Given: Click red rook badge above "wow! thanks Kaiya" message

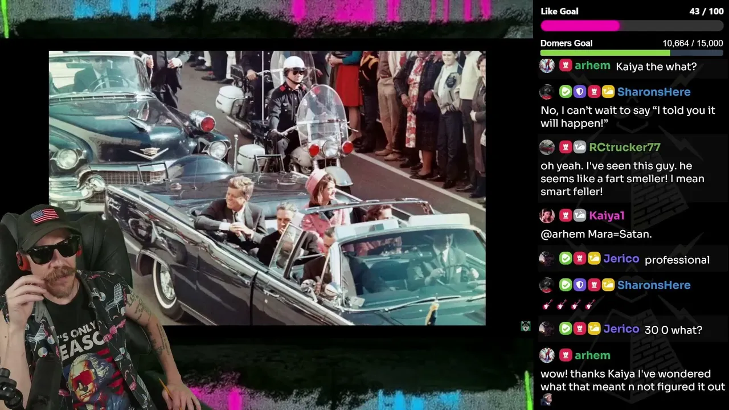Looking at the screenshot, I should [x=566, y=355].
